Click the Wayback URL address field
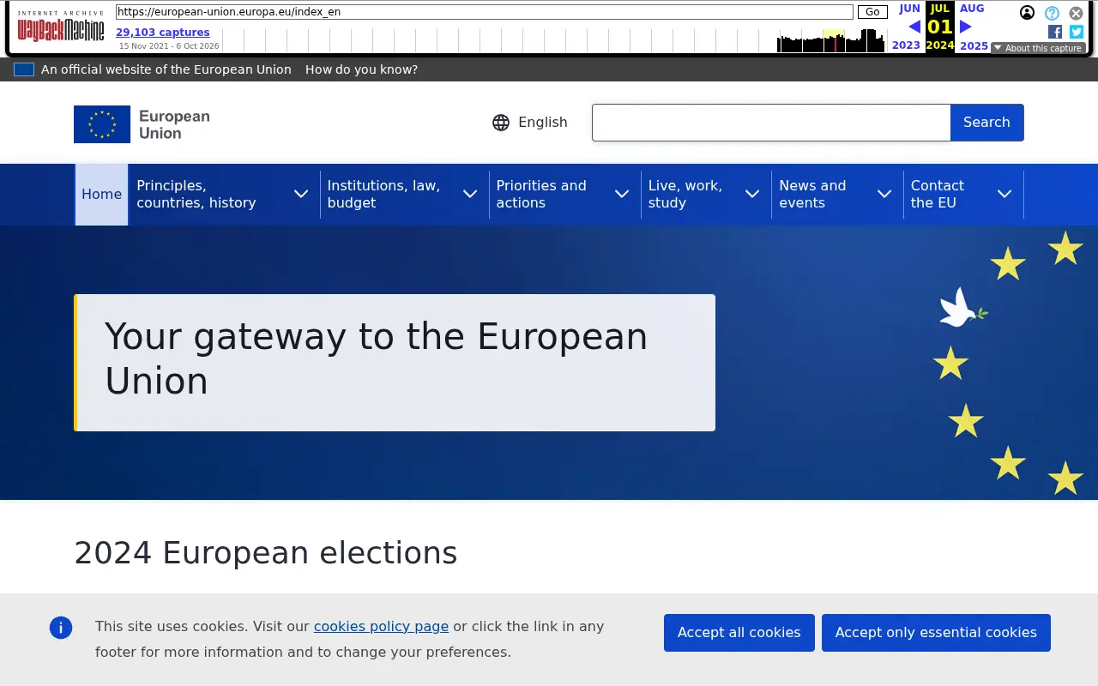This screenshot has width=1098, height=686. [485, 12]
